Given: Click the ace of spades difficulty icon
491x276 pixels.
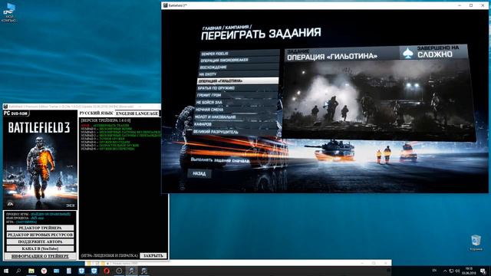Looking at the screenshot, I should [x=407, y=53].
